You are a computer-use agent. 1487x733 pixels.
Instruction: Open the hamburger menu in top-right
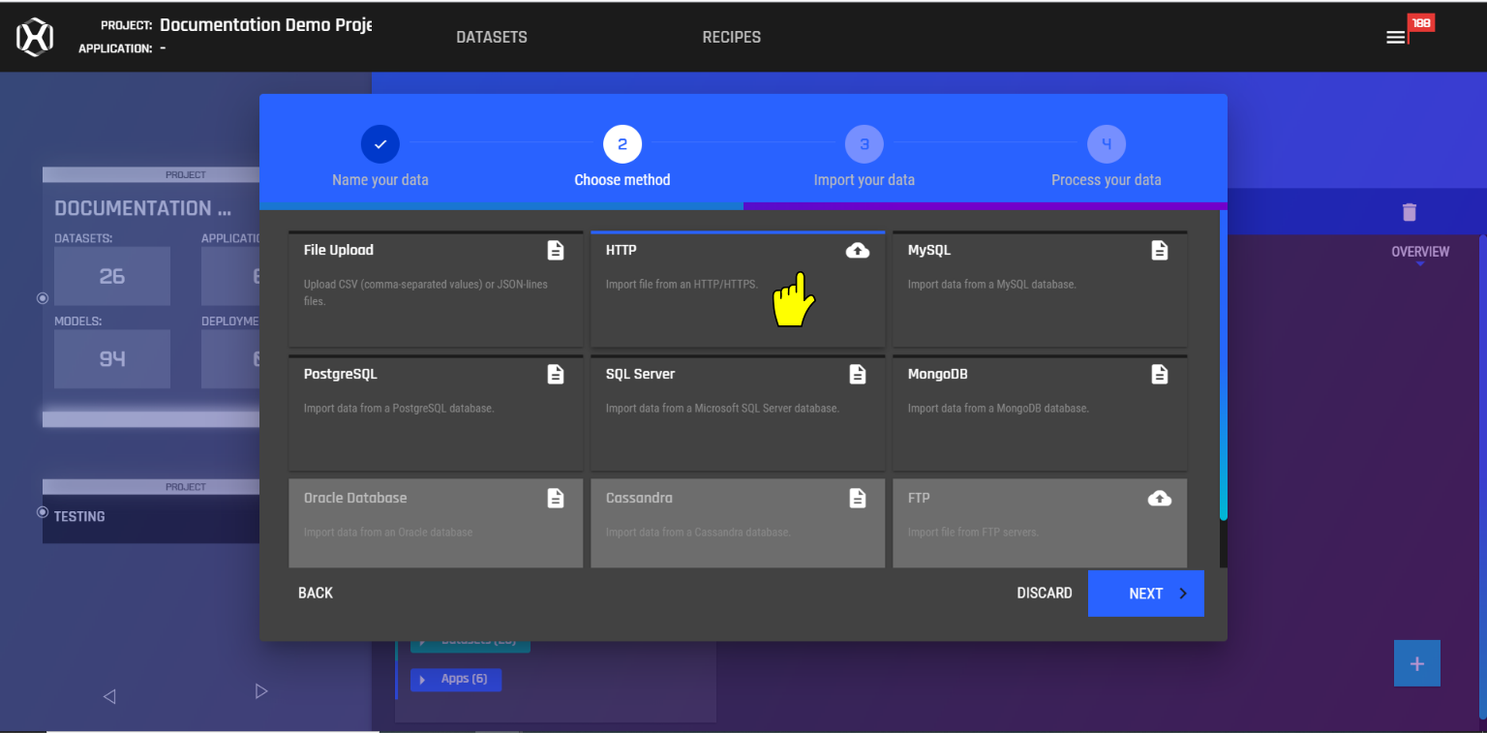pos(1394,37)
